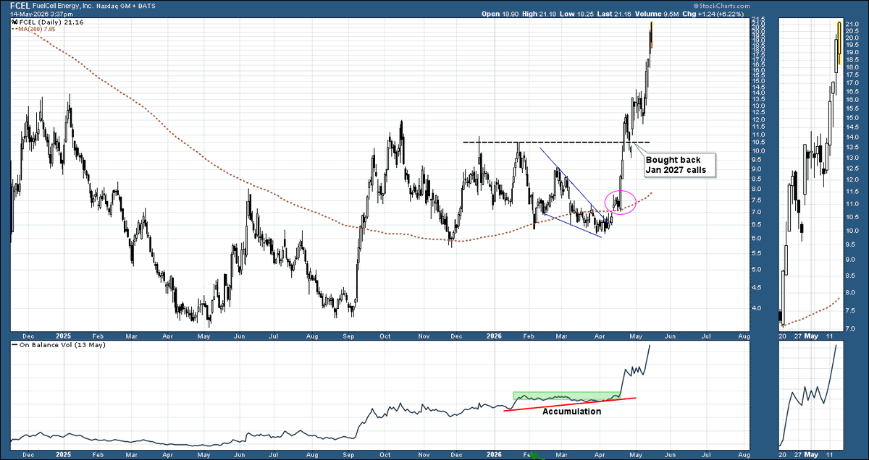Click the 2025 year label below price chart
Image resolution: width=869 pixels, height=460 pixels.
coord(63,336)
